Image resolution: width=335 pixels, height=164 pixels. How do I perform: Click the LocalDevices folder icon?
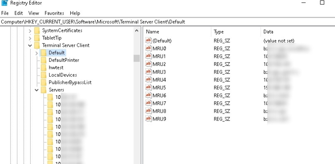pyautogui.click(x=44, y=75)
